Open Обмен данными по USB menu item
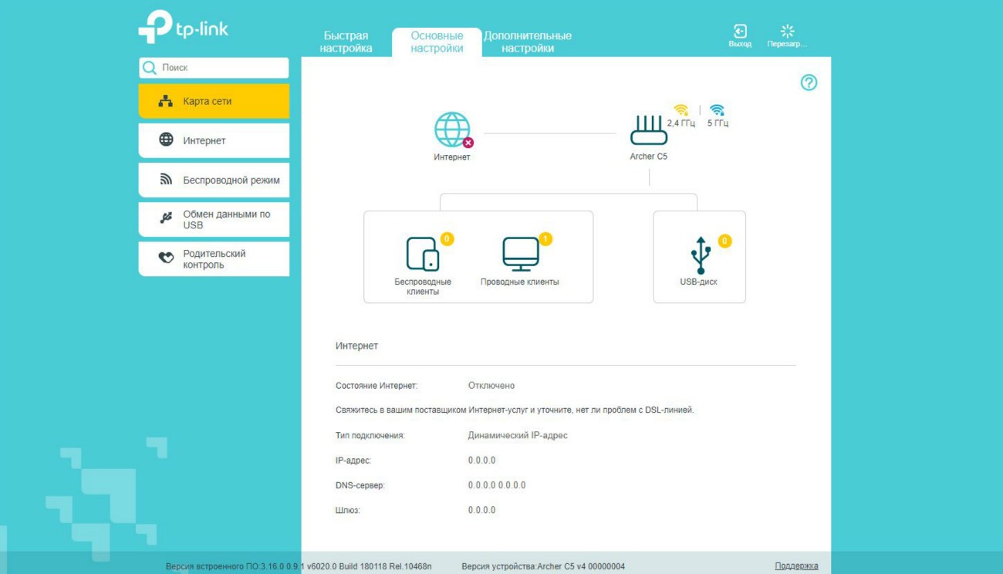This screenshot has width=1003, height=574. pos(214,220)
